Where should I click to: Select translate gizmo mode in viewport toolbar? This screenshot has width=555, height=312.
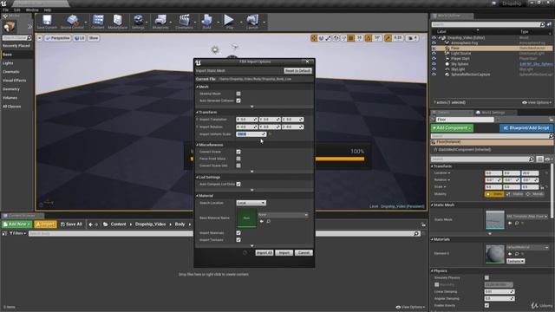[x=314, y=38]
